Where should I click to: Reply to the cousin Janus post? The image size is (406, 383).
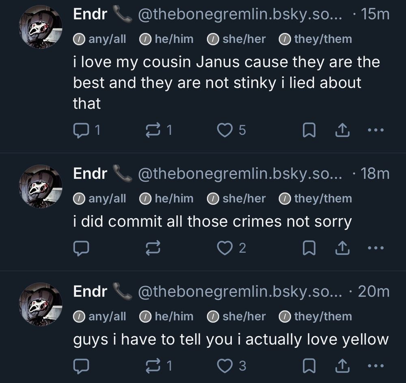pyautogui.click(x=81, y=130)
